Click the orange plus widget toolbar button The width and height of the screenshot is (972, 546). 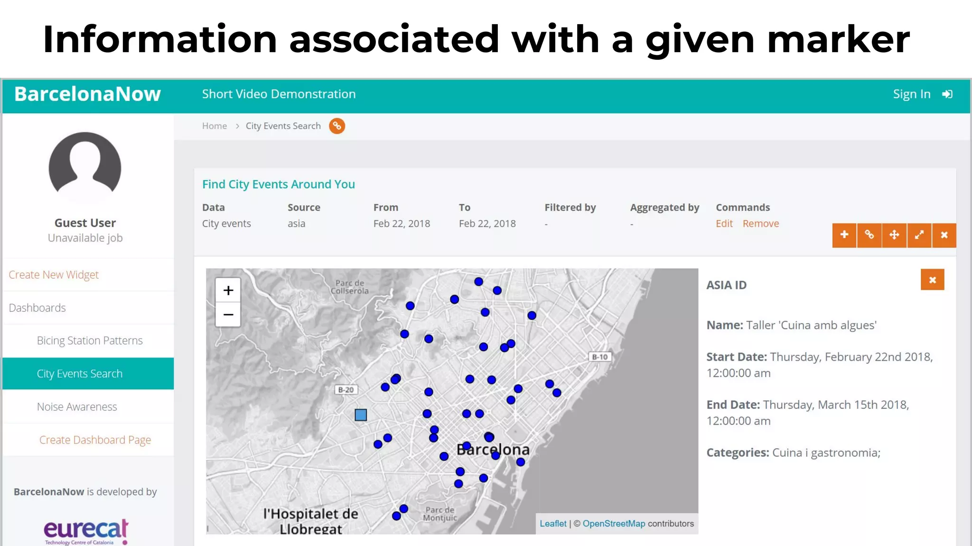pyautogui.click(x=844, y=235)
